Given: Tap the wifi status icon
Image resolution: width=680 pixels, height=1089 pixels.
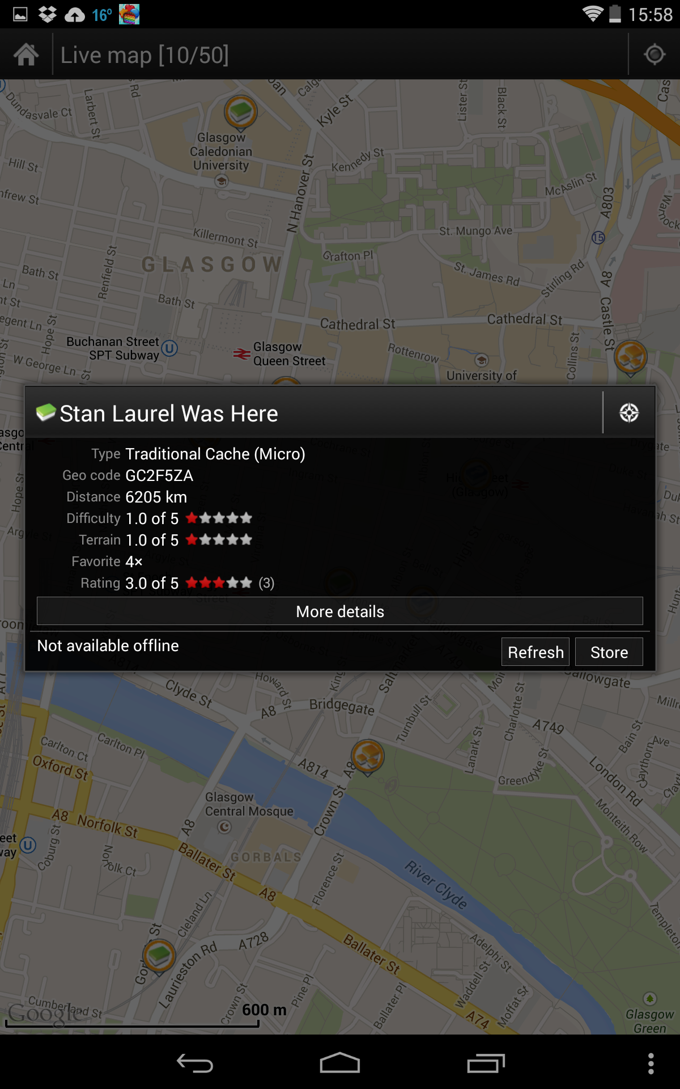Looking at the screenshot, I should point(593,14).
